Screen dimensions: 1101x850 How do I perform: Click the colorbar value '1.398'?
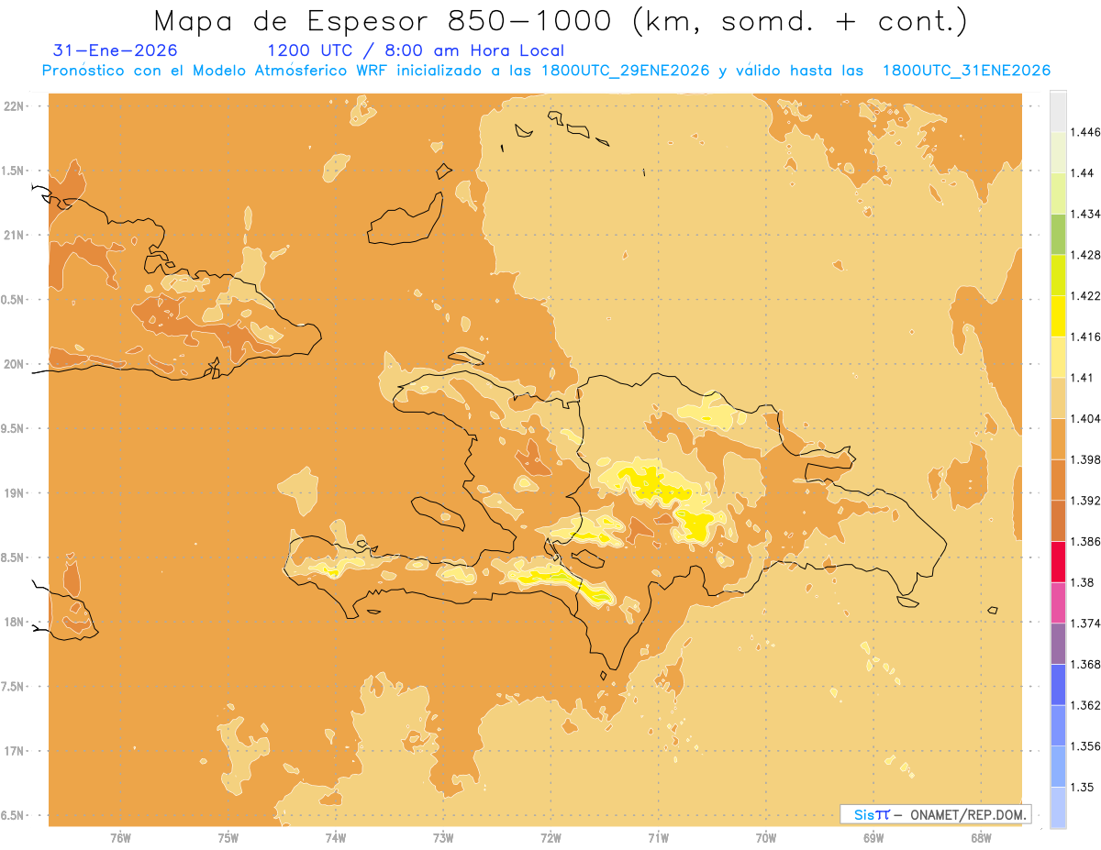[1085, 459]
